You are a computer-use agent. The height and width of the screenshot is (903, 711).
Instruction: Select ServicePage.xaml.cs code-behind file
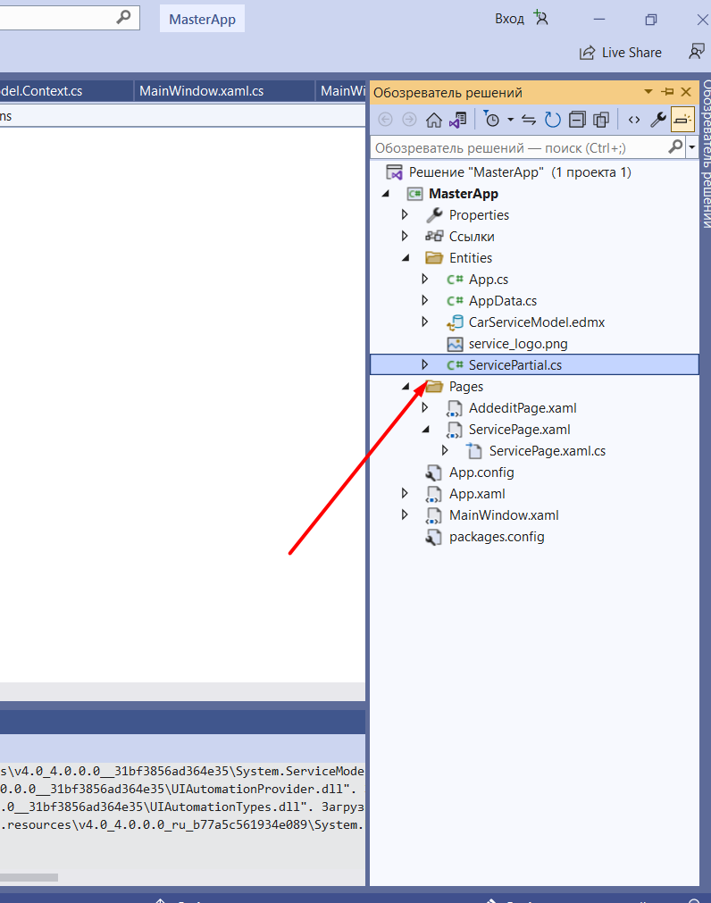point(547,451)
